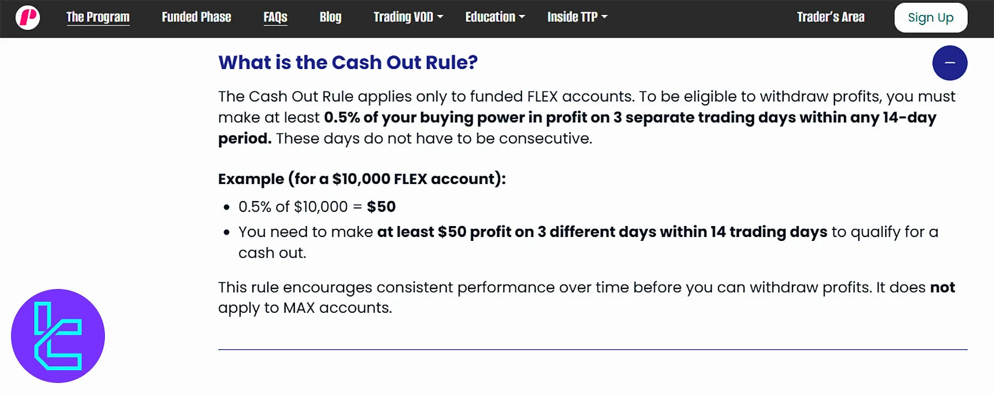This screenshot has width=994, height=394.
Task: Select the FAQs nav item
Action: (x=275, y=17)
